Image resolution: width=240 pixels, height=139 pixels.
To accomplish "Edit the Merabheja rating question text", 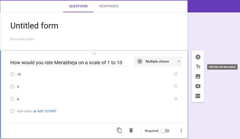I will point(69,62).
